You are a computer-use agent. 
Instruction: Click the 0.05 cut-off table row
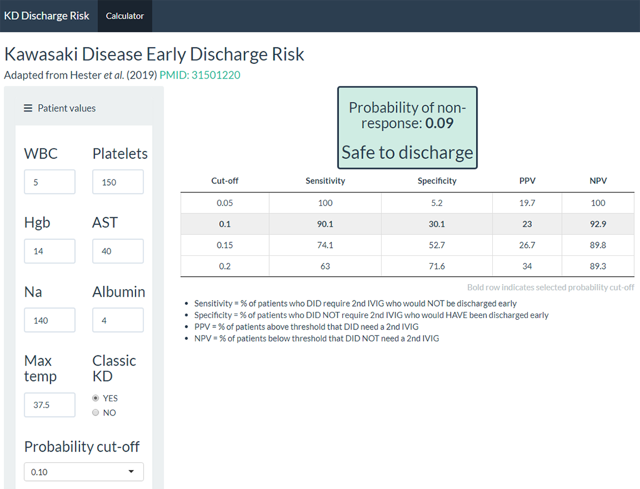click(407, 203)
